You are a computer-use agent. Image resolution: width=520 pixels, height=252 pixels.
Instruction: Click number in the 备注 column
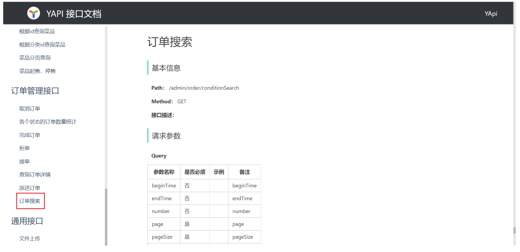click(241, 211)
